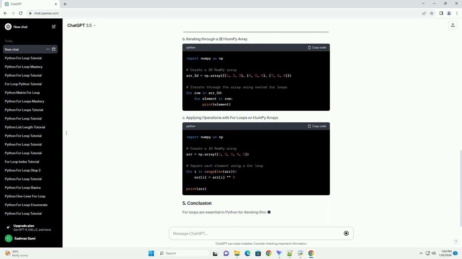This screenshot has height=259, width=462.
Task: Open the For Loop Python Tutorial chat
Action: click(23, 84)
